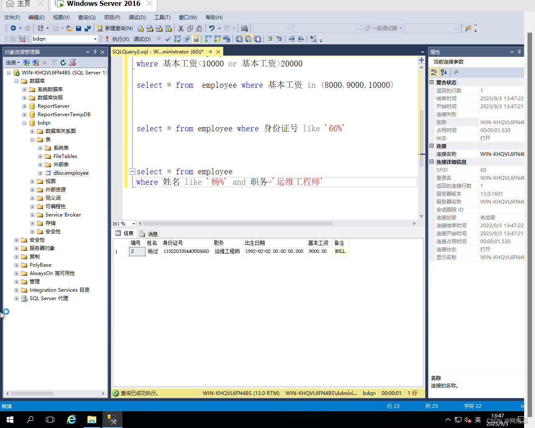Toggle include client statistics
The height and width of the screenshot is (428, 535).
[227, 39]
